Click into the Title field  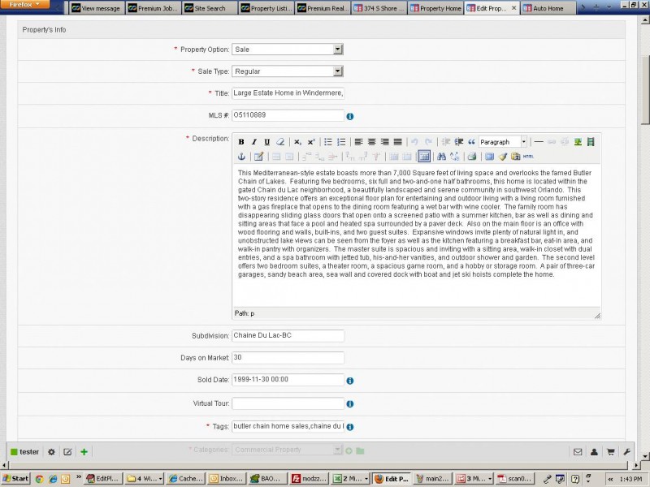pyautogui.click(x=288, y=93)
